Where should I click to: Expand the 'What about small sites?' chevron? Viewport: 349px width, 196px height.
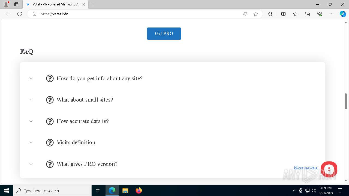point(31,100)
